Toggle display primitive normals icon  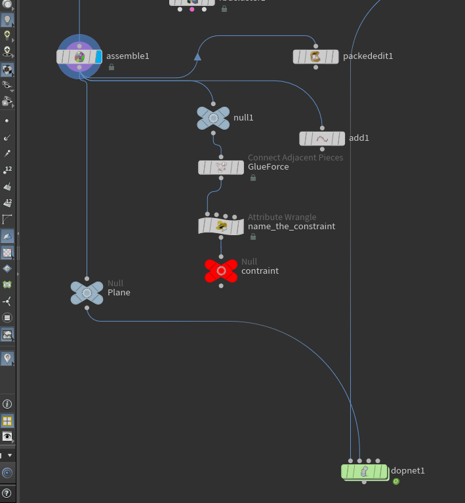pyautogui.click(x=7, y=187)
